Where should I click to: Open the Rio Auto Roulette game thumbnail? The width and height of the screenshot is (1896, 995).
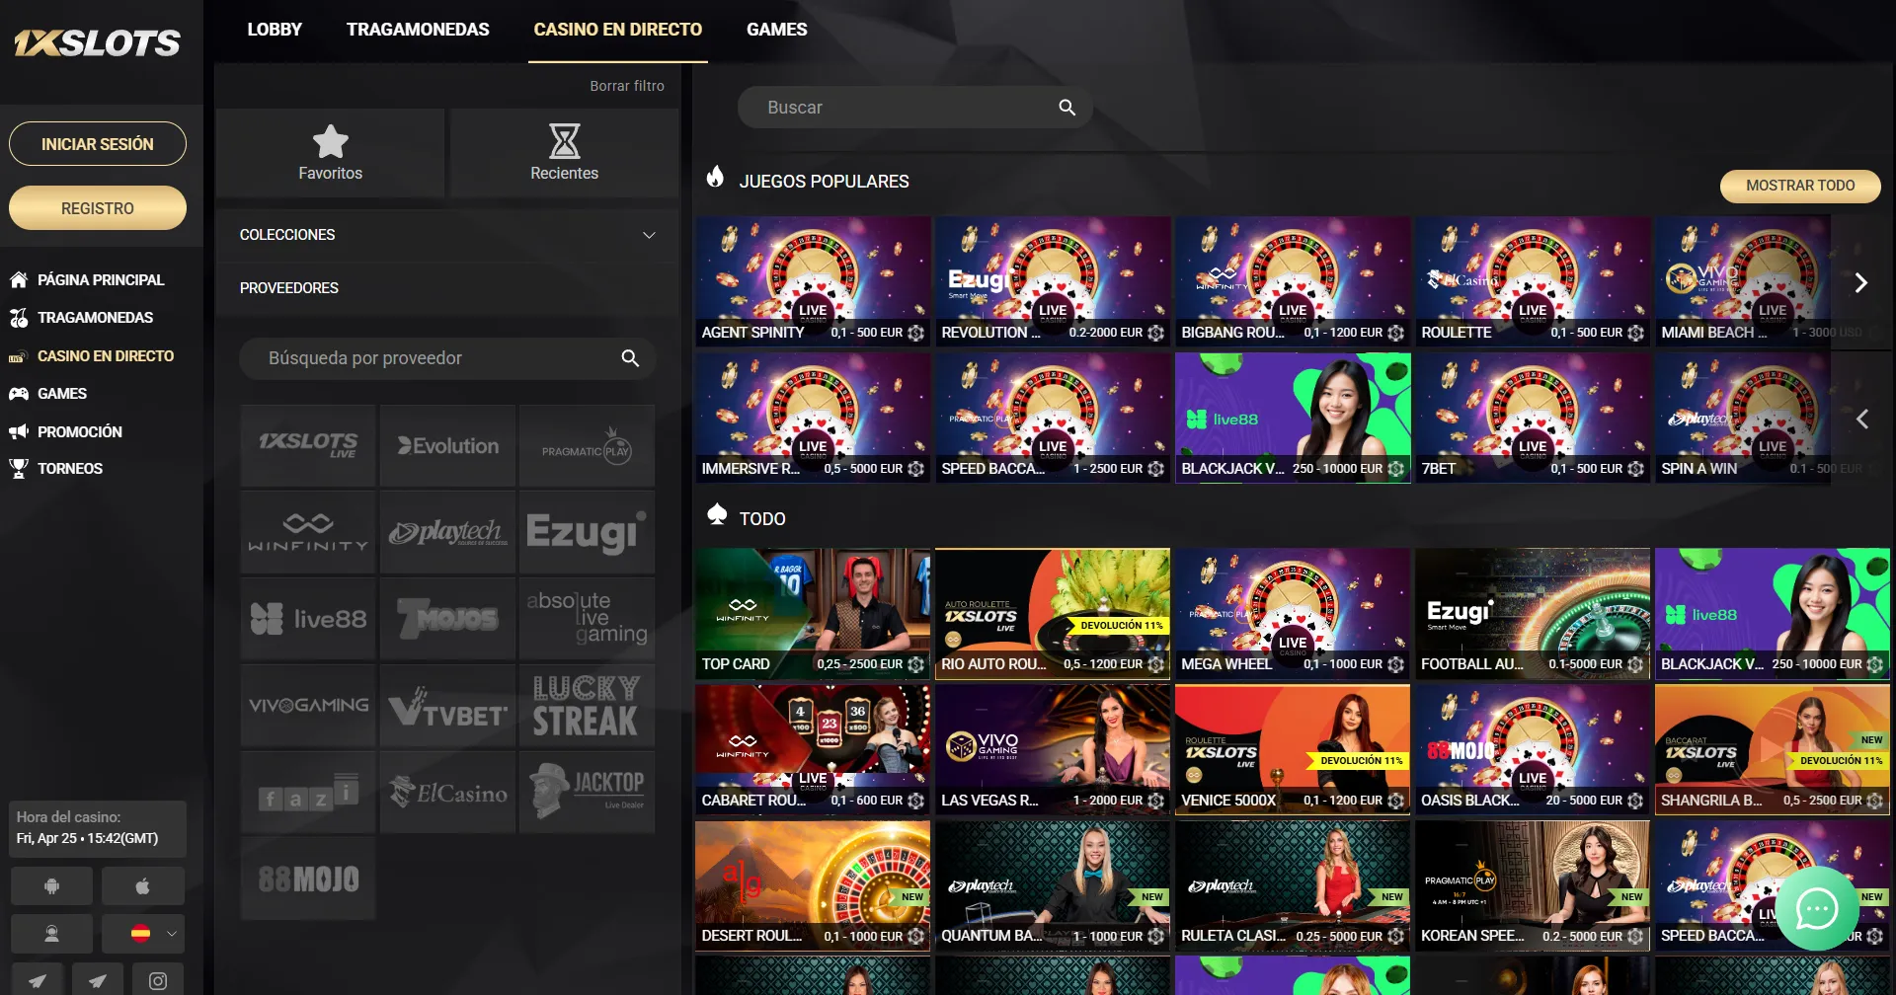[x=1053, y=614]
